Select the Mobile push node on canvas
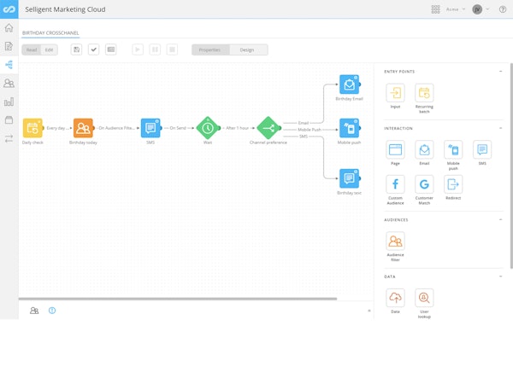This screenshot has width=513, height=384. (349, 128)
